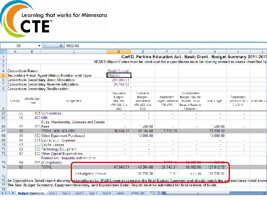Image resolution: width=267 pixels, height=200 pixels.
Task: Click the horizontal scrollbar thumb
Action: coord(198,193)
